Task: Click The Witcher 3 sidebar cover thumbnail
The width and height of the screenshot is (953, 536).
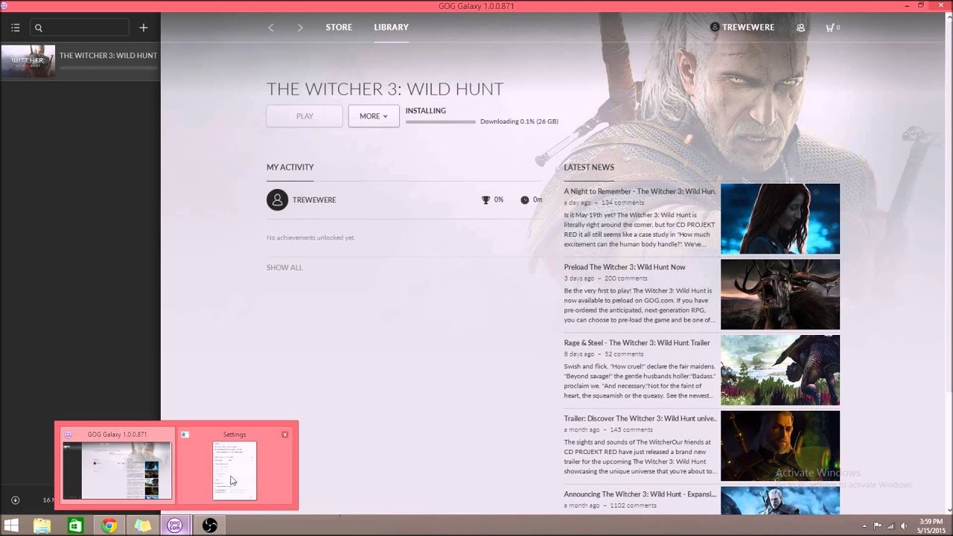Action: (28, 62)
